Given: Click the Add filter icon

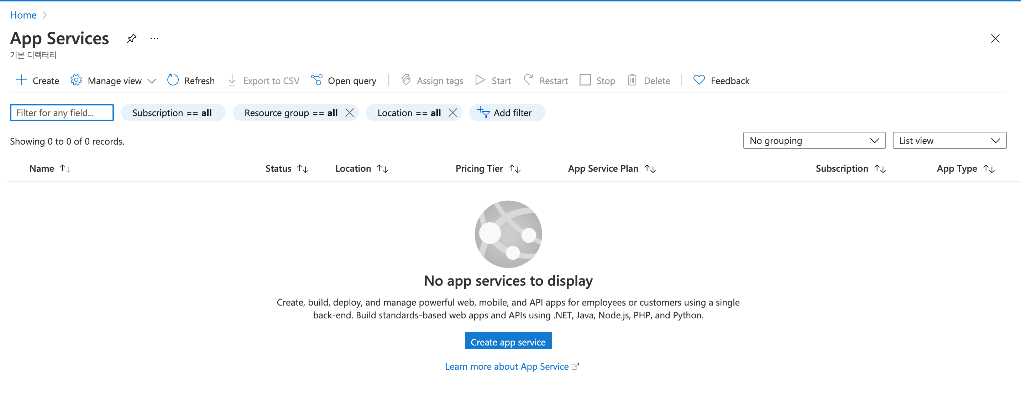Looking at the screenshot, I should [x=483, y=113].
